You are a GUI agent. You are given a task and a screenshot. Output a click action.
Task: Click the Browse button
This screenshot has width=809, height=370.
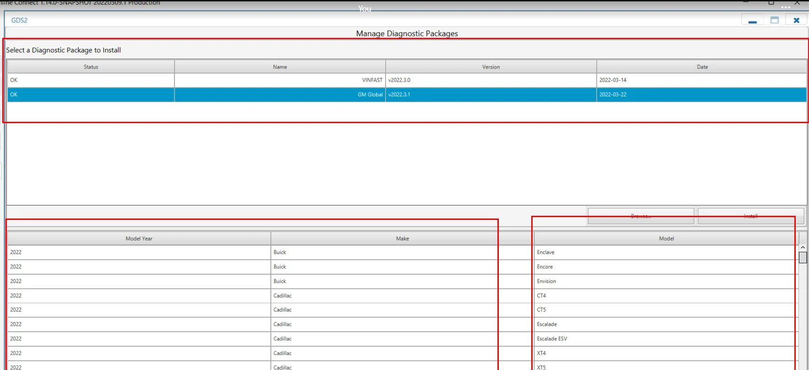point(640,216)
